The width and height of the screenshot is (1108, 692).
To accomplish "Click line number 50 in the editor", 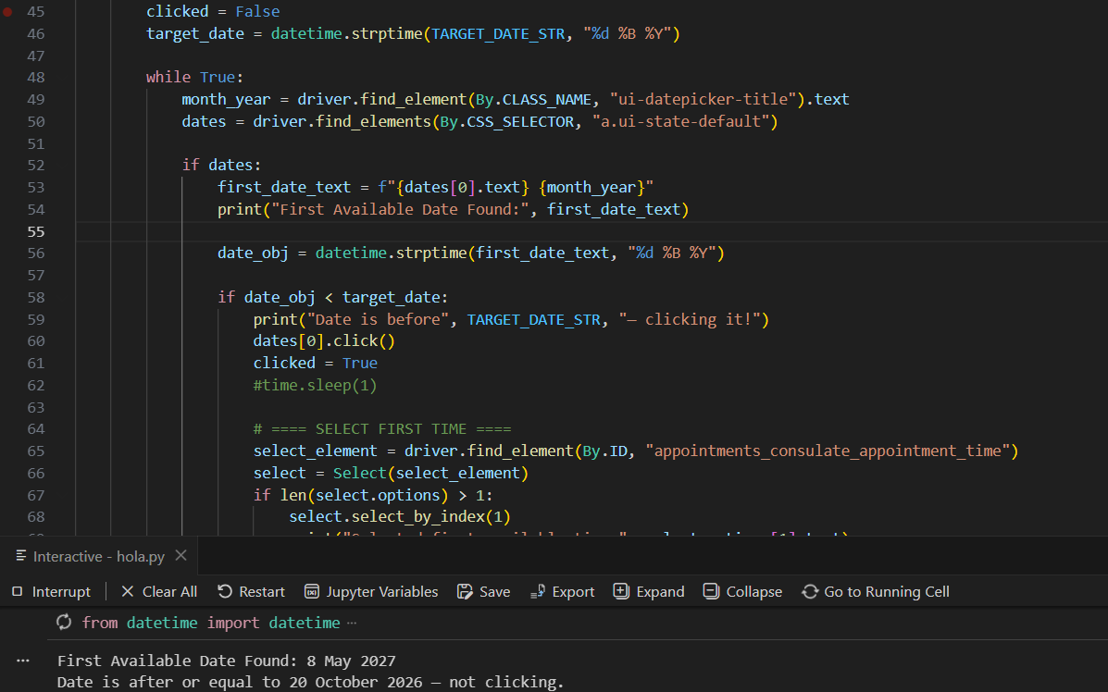I will pos(35,121).
